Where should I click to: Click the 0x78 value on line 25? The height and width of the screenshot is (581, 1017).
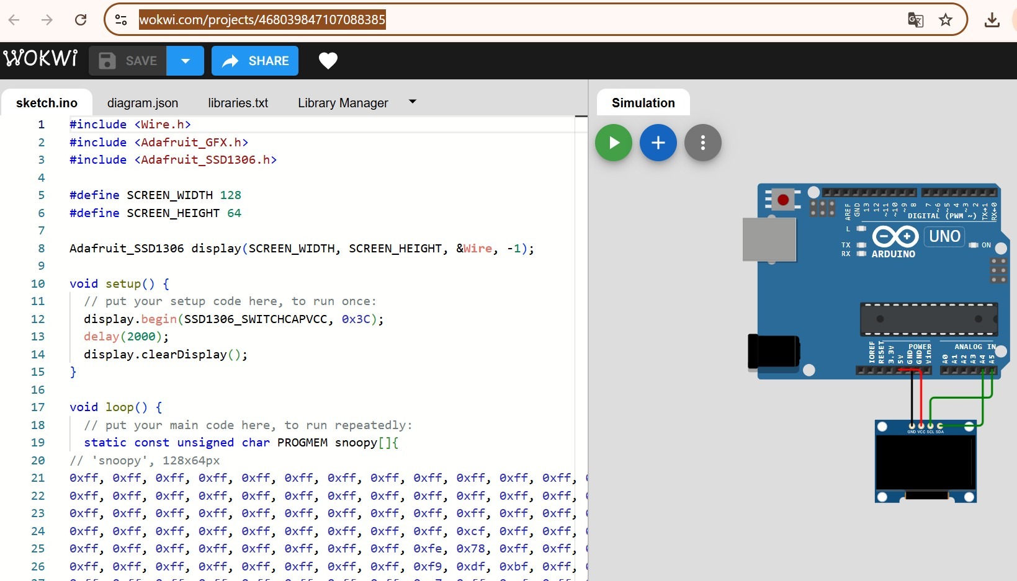[470, 549]
